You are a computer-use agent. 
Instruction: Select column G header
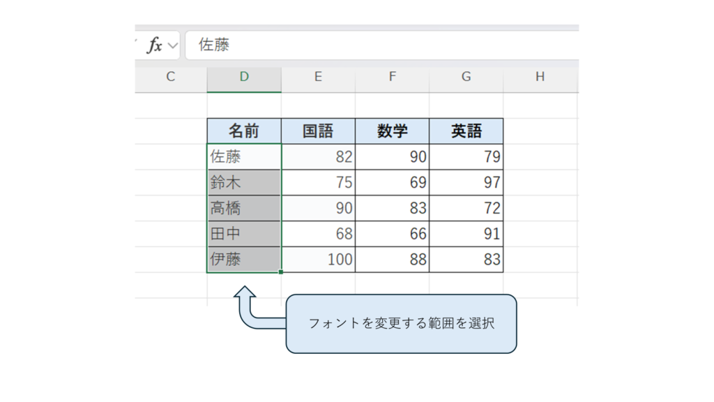click(x=466, y=77)
